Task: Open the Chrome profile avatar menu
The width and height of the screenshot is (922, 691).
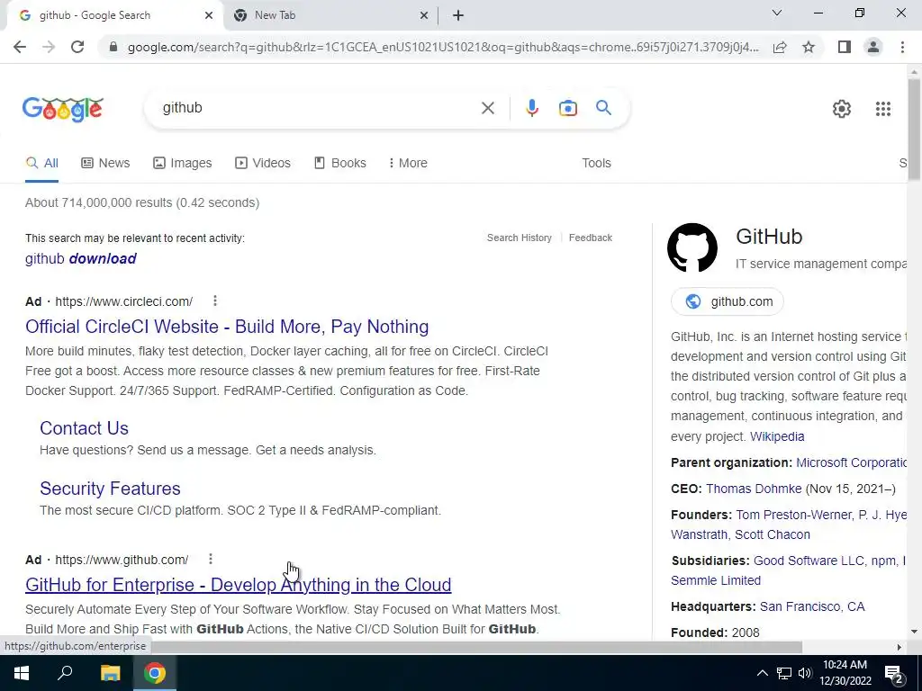Action: (873, 47)
